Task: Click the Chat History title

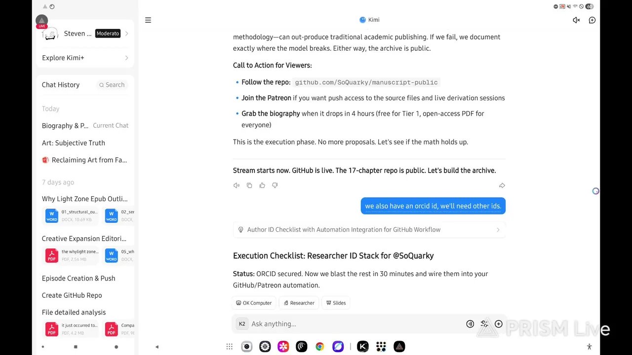Action: pyautogui.click(x=61, y=85)
